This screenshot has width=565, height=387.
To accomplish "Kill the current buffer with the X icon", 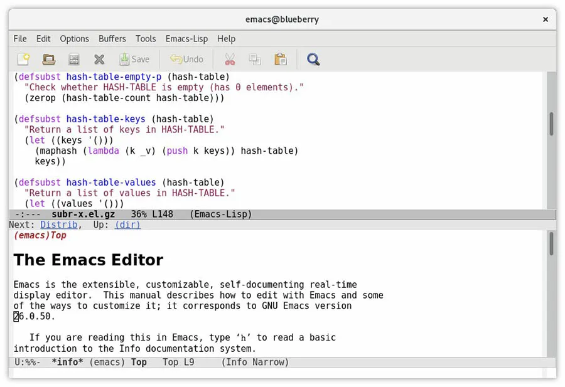I will point(99,59).
